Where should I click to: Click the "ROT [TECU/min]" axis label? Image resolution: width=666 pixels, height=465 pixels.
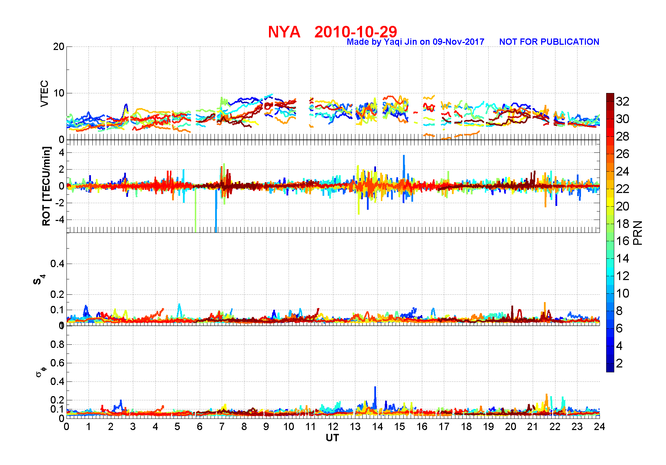coord(46,186)
